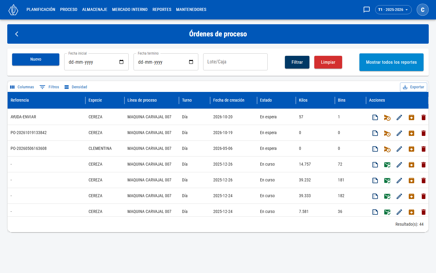Click the app logo in top bar
This screenshot has width=436, height=273.
coord(13,10)
